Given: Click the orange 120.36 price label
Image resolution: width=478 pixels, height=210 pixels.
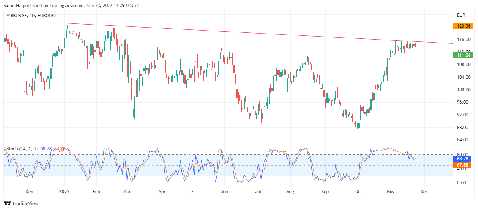Looking at the screenshot, I should pyautogui.click(x=463, y=26).
